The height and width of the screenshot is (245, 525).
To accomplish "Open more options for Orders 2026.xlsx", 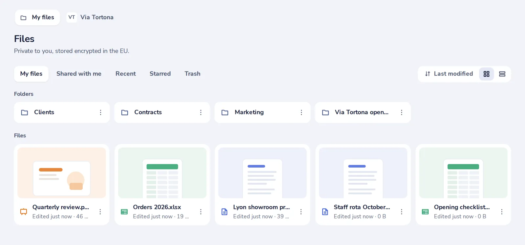I will click(201, 212).
